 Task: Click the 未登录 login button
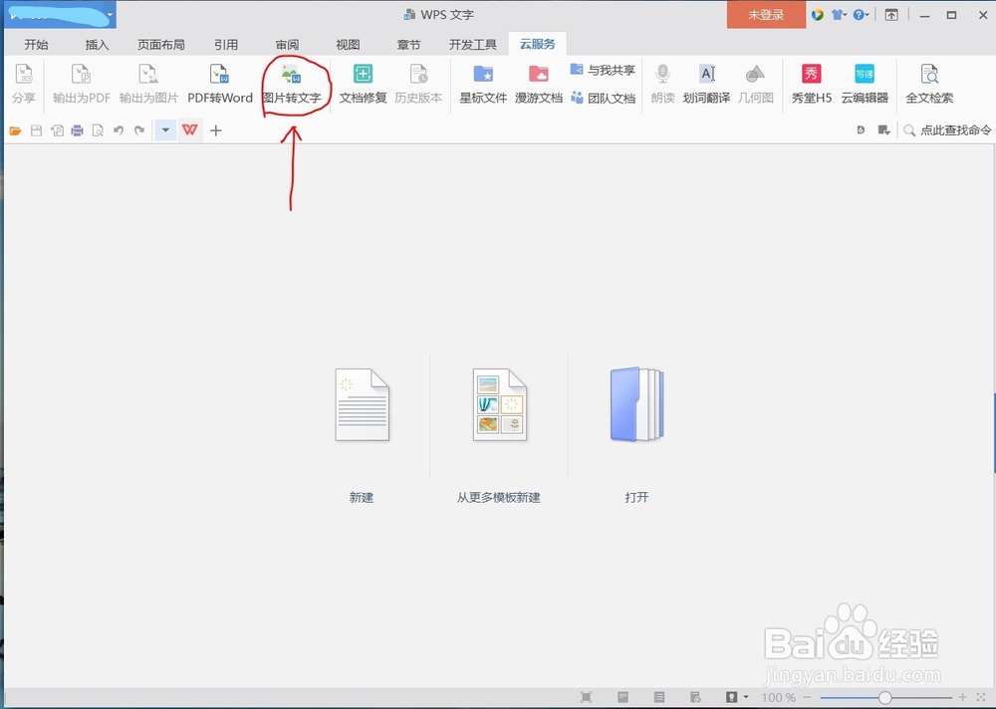[766, 15]
